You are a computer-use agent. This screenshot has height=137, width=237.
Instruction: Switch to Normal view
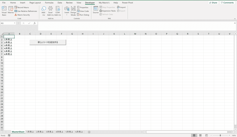(194, 135)
